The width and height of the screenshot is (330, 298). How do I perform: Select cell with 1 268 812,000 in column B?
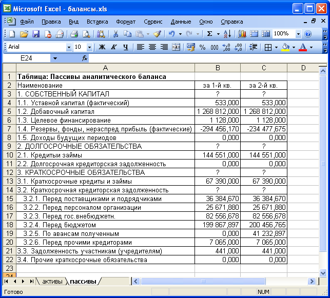pos(218,111)
